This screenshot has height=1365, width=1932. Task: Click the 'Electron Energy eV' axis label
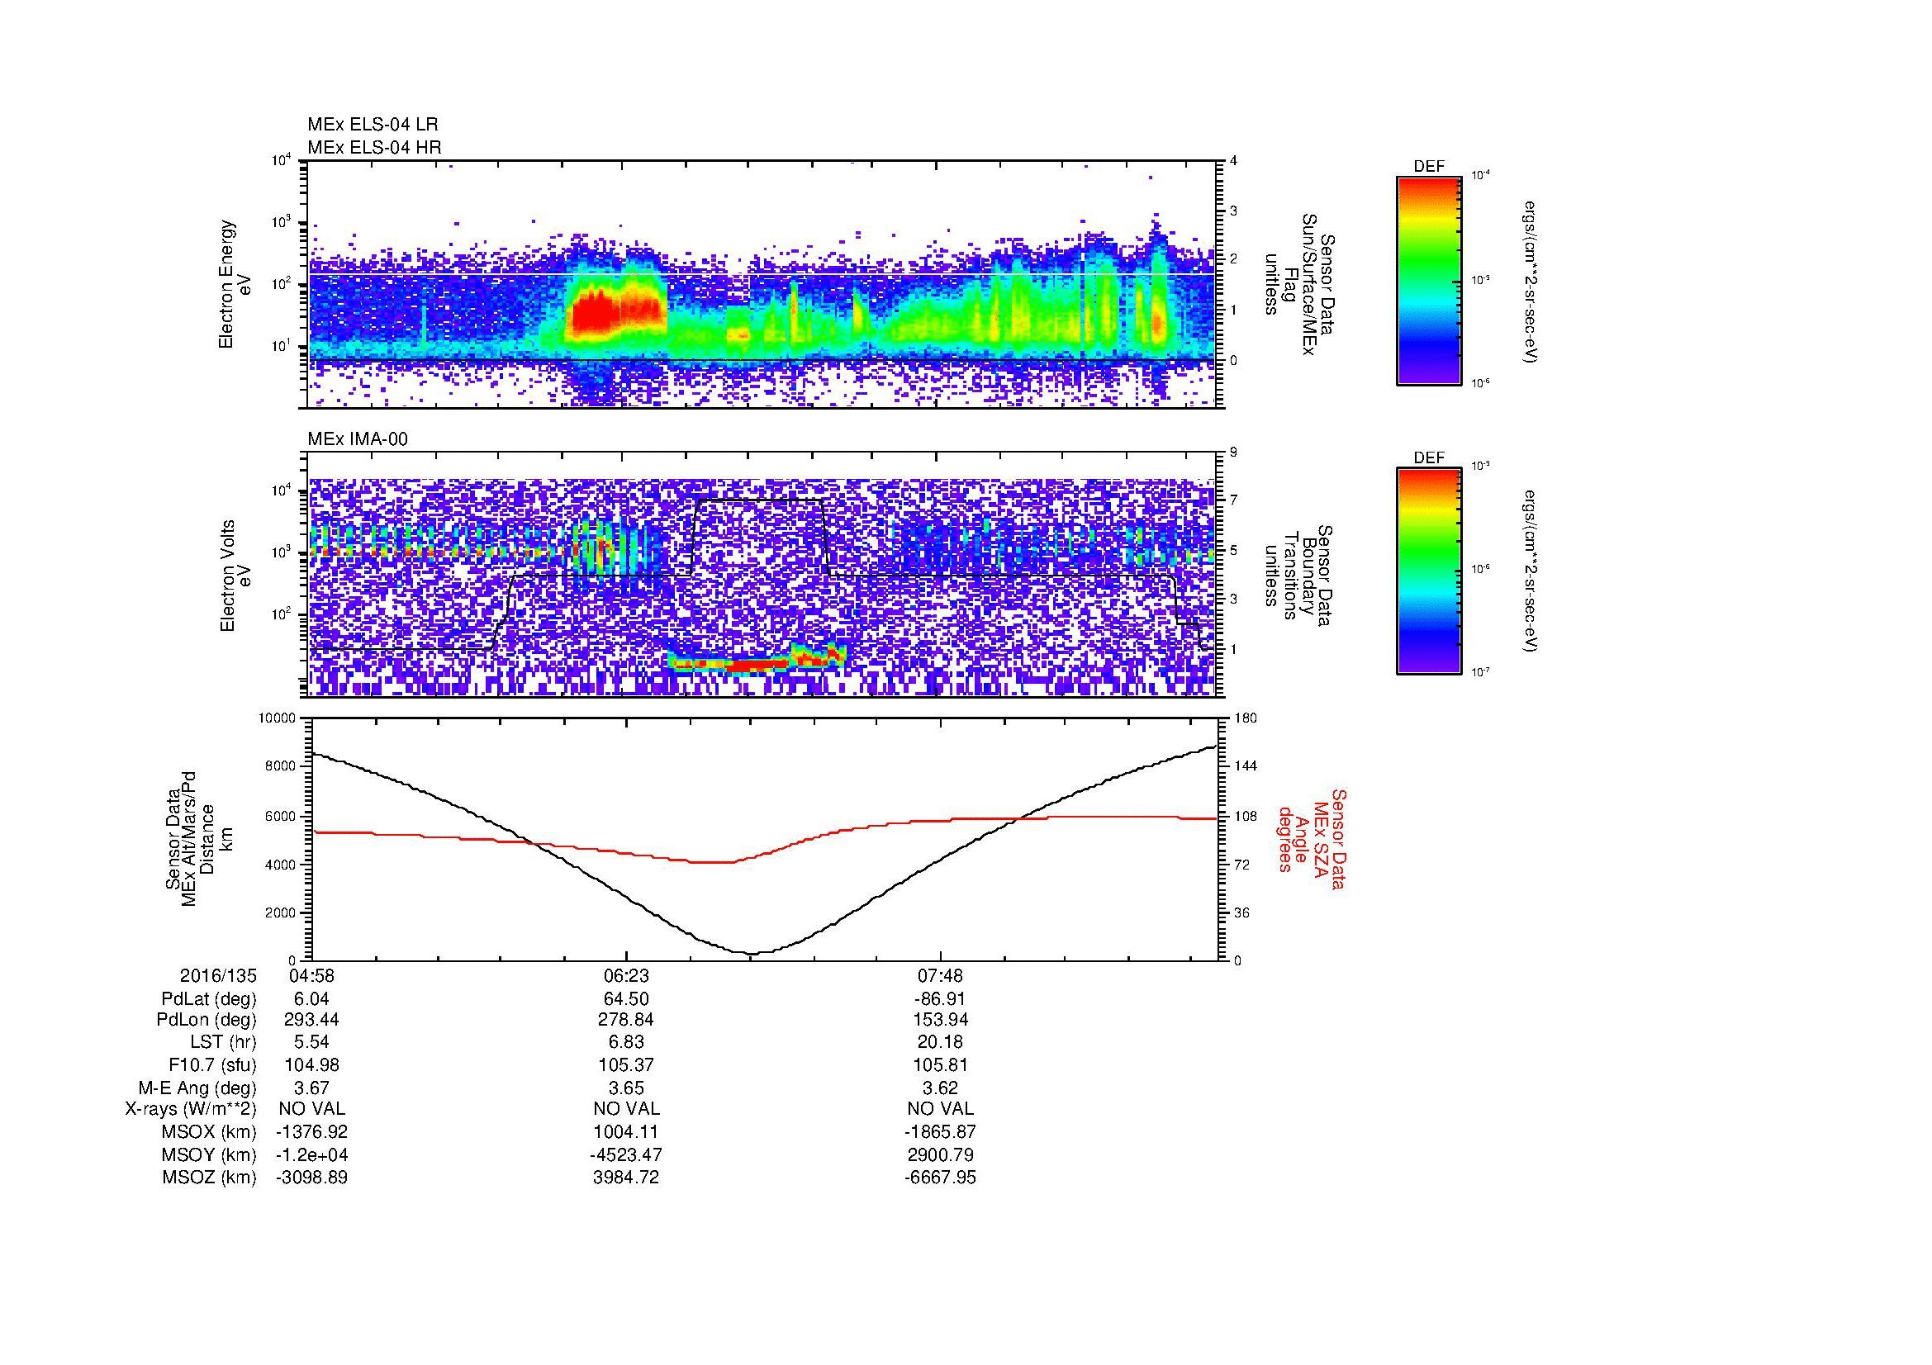click(x=235, y=284)
